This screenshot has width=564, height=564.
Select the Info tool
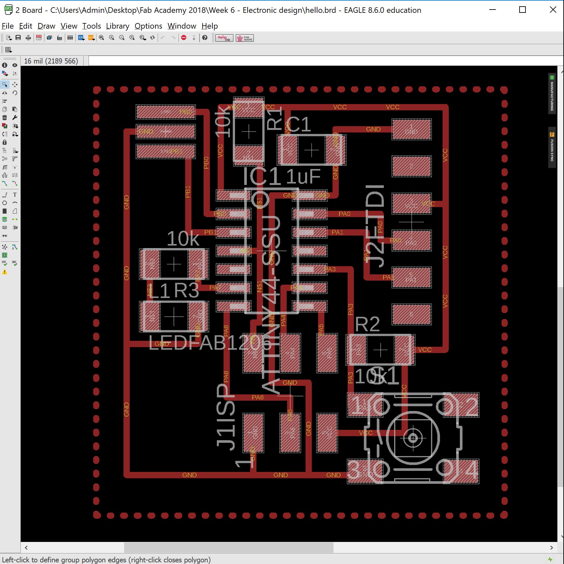[x=5, y=65]
